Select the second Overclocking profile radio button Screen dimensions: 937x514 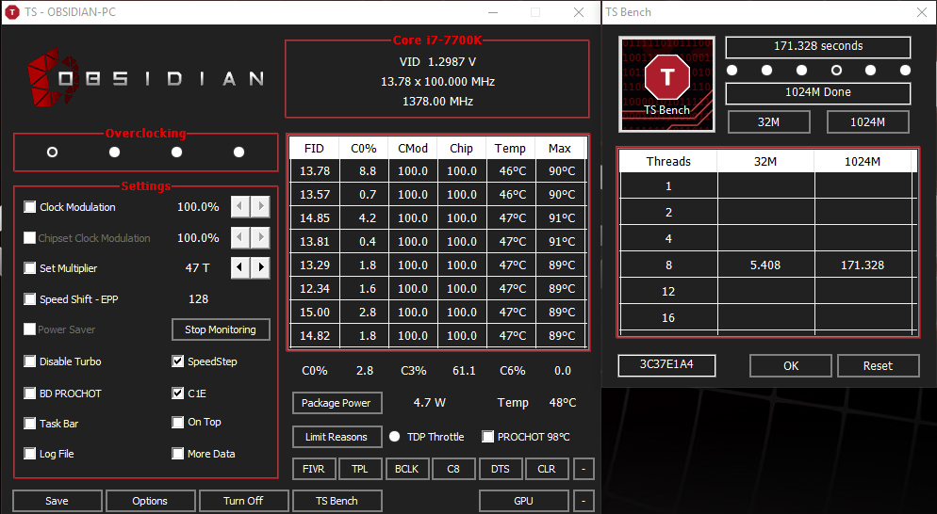pos(115,153)
